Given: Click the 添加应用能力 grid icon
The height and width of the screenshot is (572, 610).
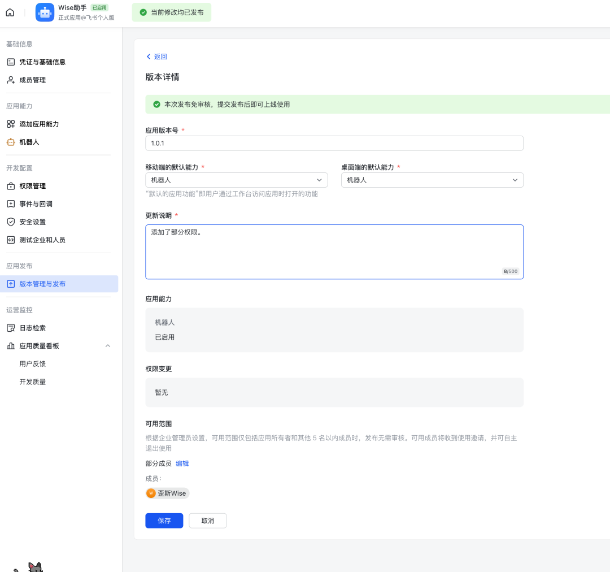Looking at the screenshot, I should point(11,124).
